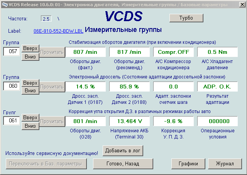The image size is (247, 175).
Task: Select the 14.5 % throttle sensor 1 value
Action: pyautogui.click(x=85, y=87)
